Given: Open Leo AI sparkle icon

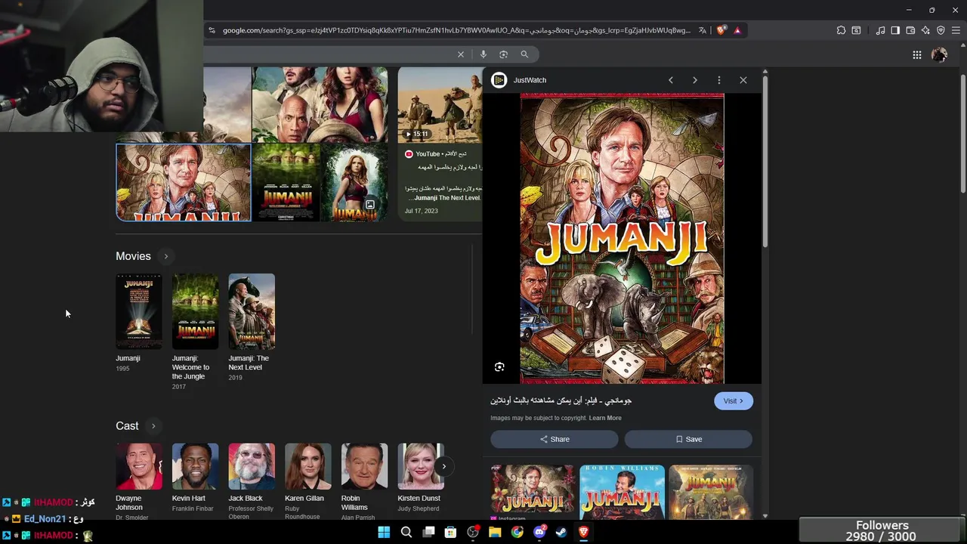Looking at the screenshot, I should point(925,30).
